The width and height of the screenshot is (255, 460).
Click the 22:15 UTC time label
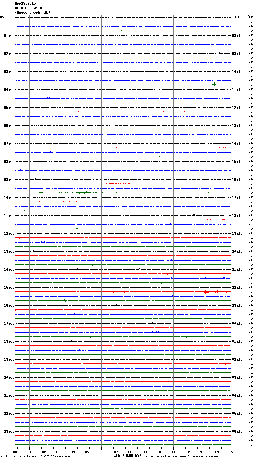237,288
